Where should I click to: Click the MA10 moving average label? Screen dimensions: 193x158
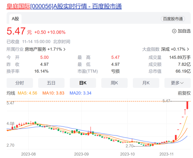click(x=53, y=93)
